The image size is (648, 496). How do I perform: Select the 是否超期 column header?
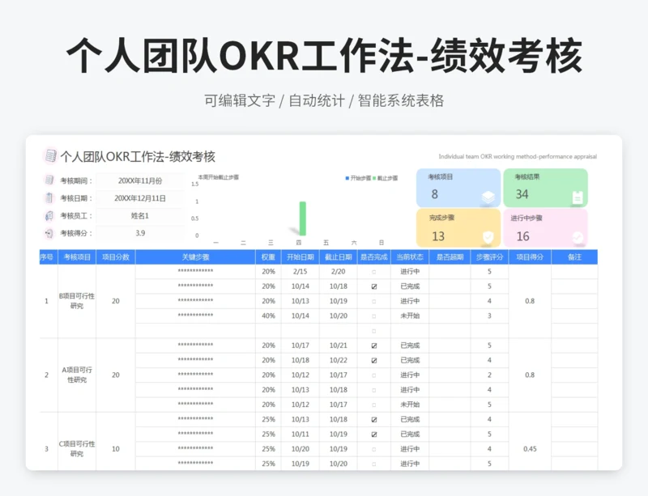450,256
